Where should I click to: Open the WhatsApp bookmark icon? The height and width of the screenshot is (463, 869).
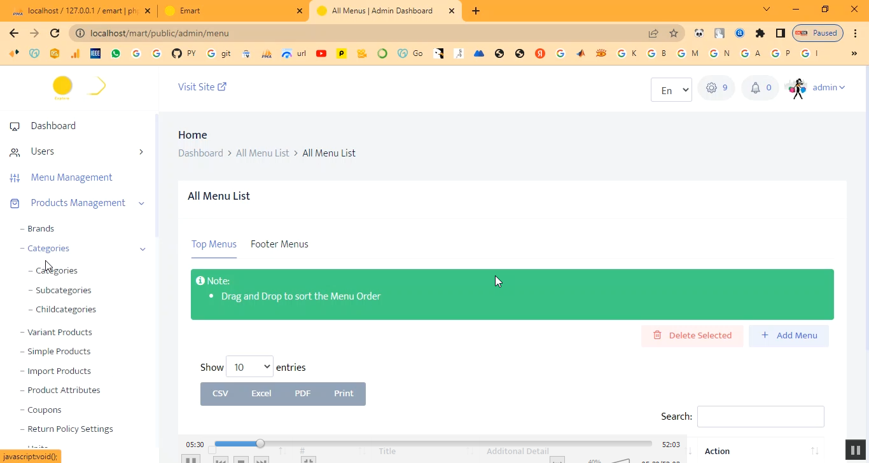coord(116,53)
